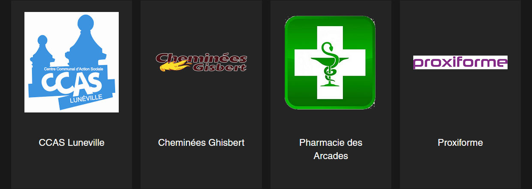Open the Cheminées Ghisbert text link
The height and width of the screenshot is (189, 532).
[201, 142]
